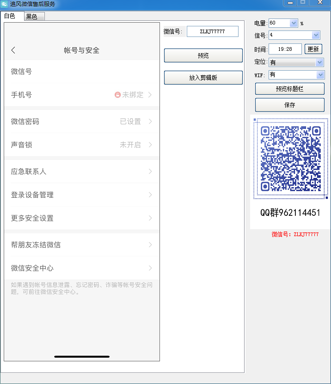Open the chevron in the 微信密码 row

150,122
